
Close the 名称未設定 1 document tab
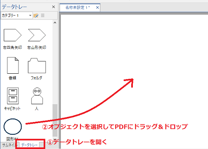point(97,8)
